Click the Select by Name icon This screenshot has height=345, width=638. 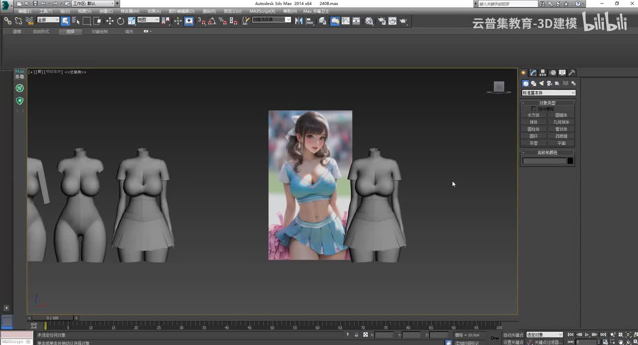pos(76,21)
